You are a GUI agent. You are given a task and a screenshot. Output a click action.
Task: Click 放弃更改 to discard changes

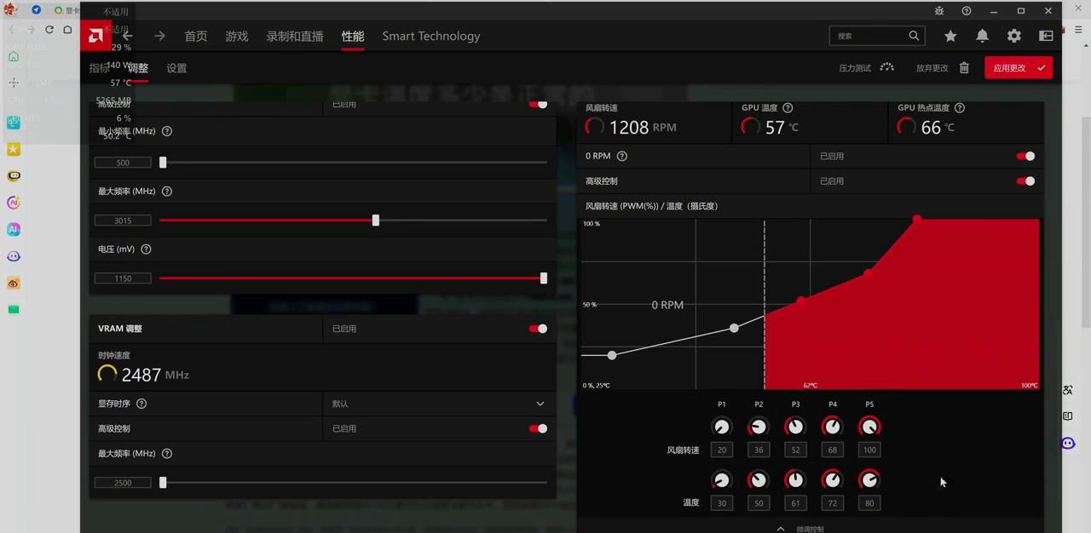pos(943,68)
